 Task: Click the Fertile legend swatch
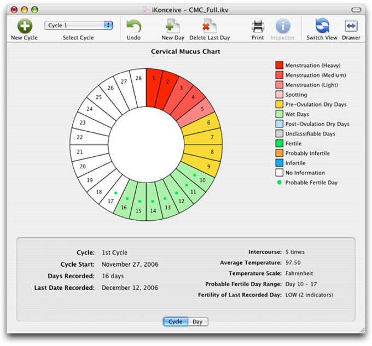point(279,143)
